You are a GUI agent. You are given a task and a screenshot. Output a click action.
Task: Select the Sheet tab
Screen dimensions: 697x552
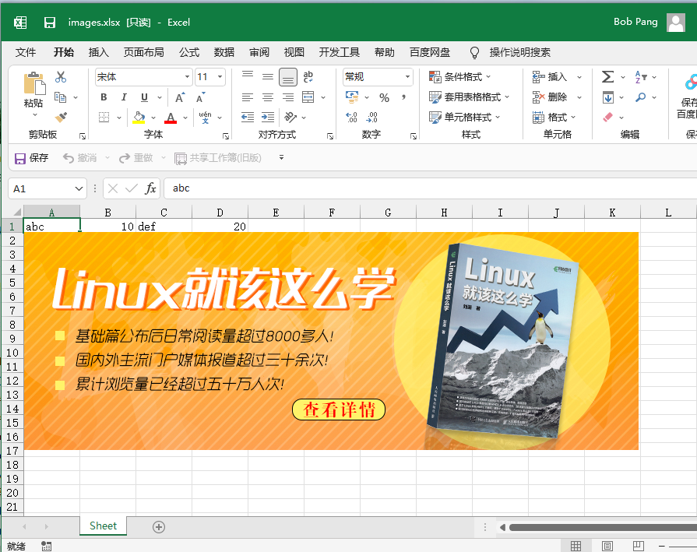tap(103, 526)
